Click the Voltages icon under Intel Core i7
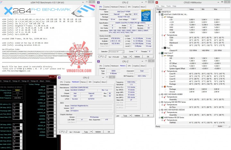This screenshot has height=150, width=231. click(165, 56)
